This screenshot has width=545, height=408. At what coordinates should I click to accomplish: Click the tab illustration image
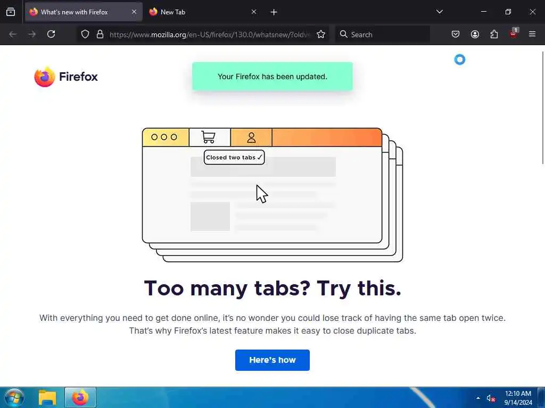(272, 194)
